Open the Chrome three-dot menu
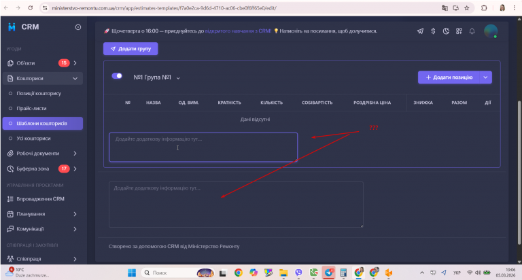Image resolution: width=522 pixels, height=280 pixels. pos(515,8)
